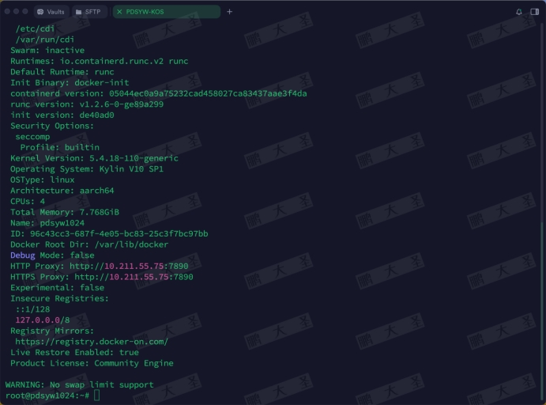
Task: Click the HTTP Proxy address 10.211.55.75
Action: (x=134, y=266)
